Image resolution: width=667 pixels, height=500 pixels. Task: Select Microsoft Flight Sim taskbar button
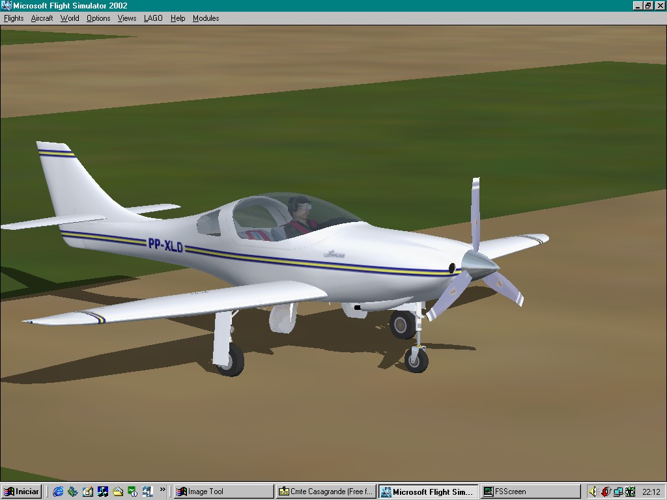pyautogui.click(x=429, y=492)
